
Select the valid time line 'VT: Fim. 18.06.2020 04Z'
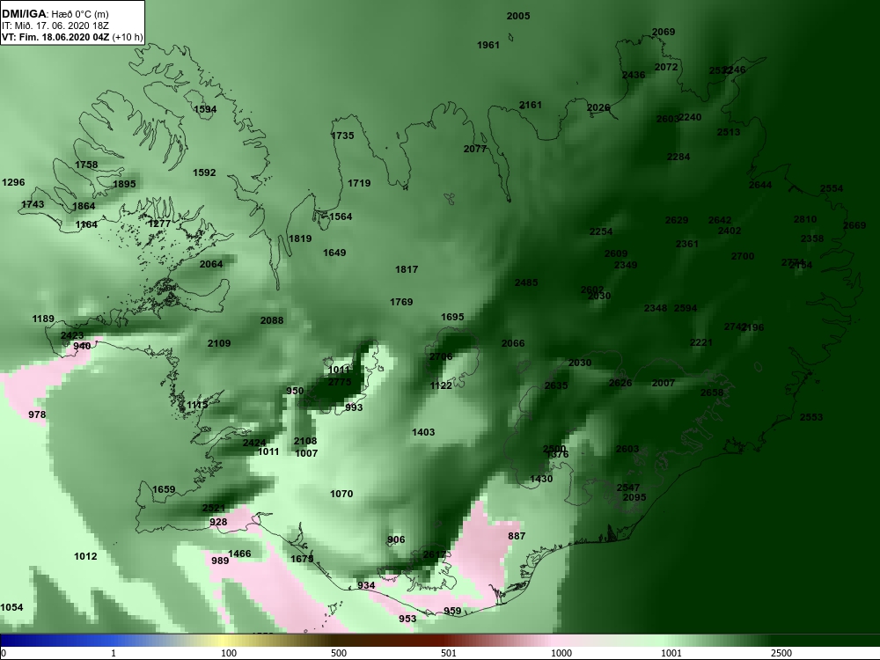point(56,37)
